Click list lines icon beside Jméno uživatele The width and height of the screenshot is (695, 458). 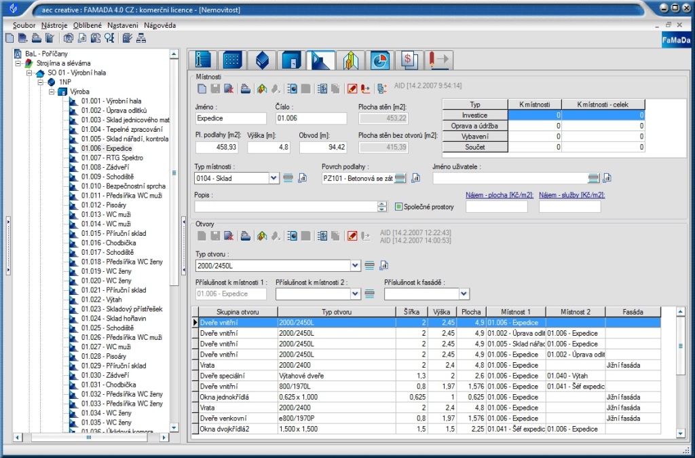tap(593, 179)
